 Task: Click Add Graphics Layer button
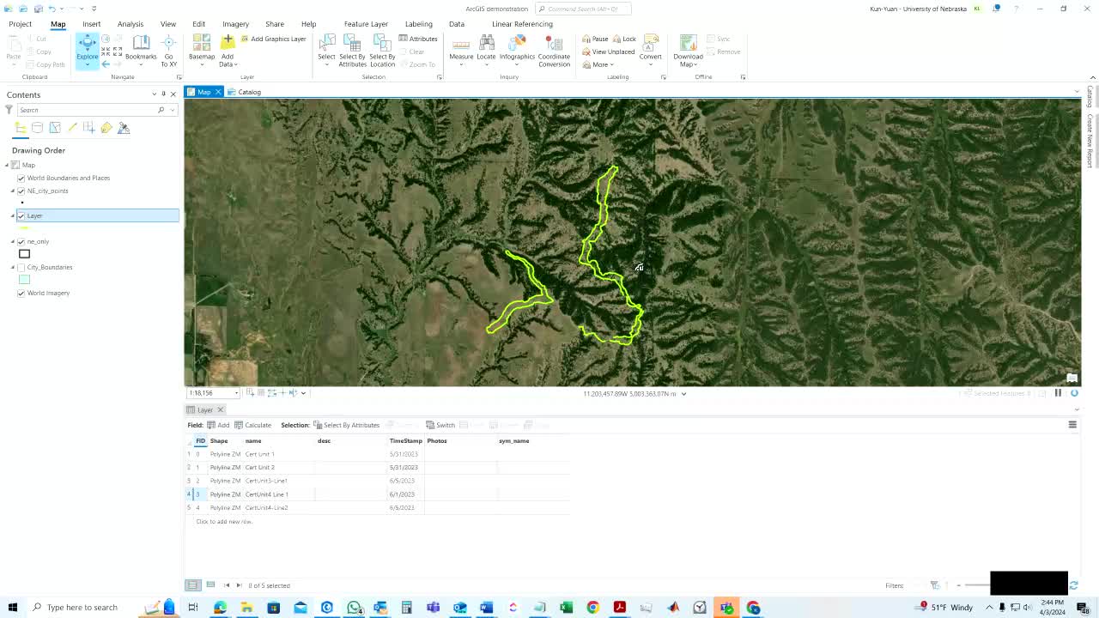click(273, 39)
